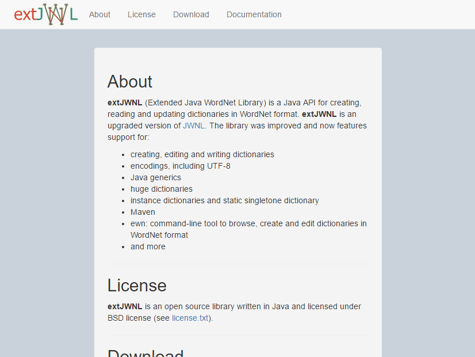Viewport: 475px width, 357px height.
Task: Click the 'instance dictionaries and static singletone' bullet
Action: coord(224,200)
